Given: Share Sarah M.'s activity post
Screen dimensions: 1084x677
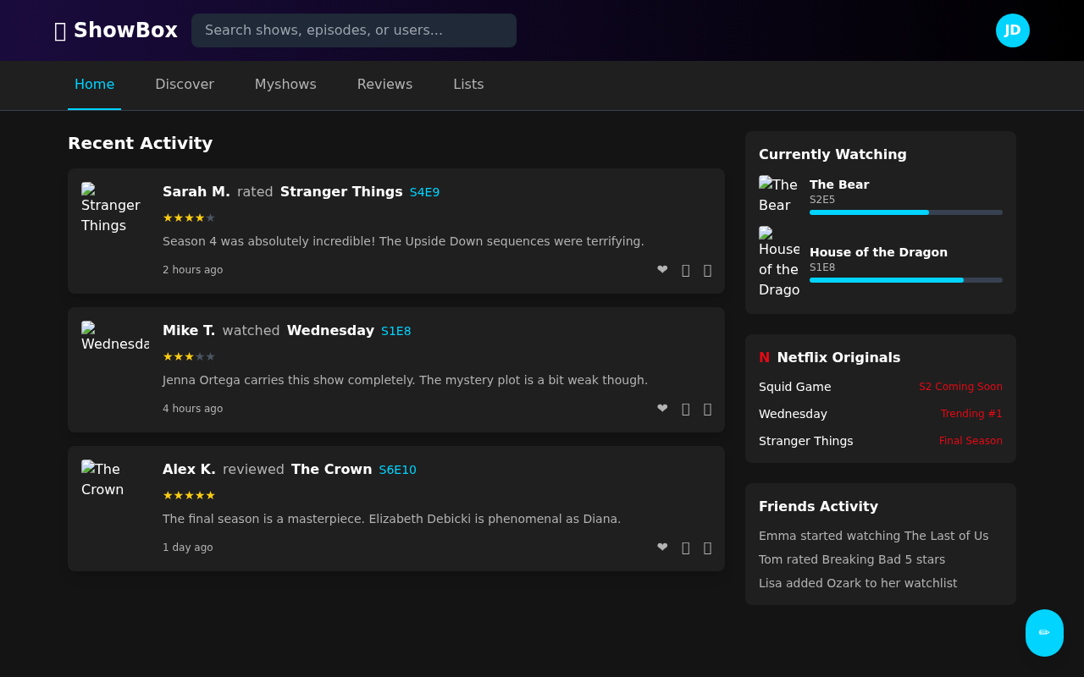Looking at the screenshot, I should 707,270.
